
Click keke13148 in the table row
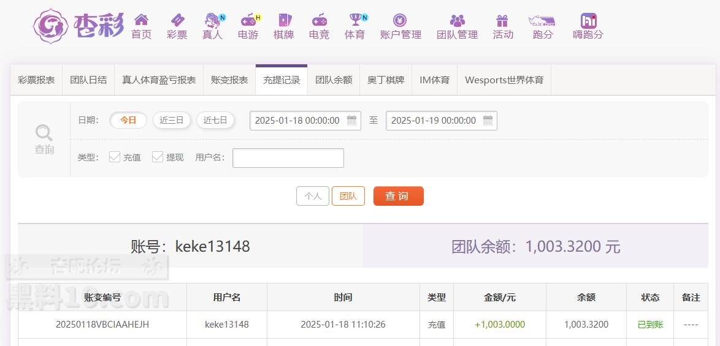[x=227, y=325]
